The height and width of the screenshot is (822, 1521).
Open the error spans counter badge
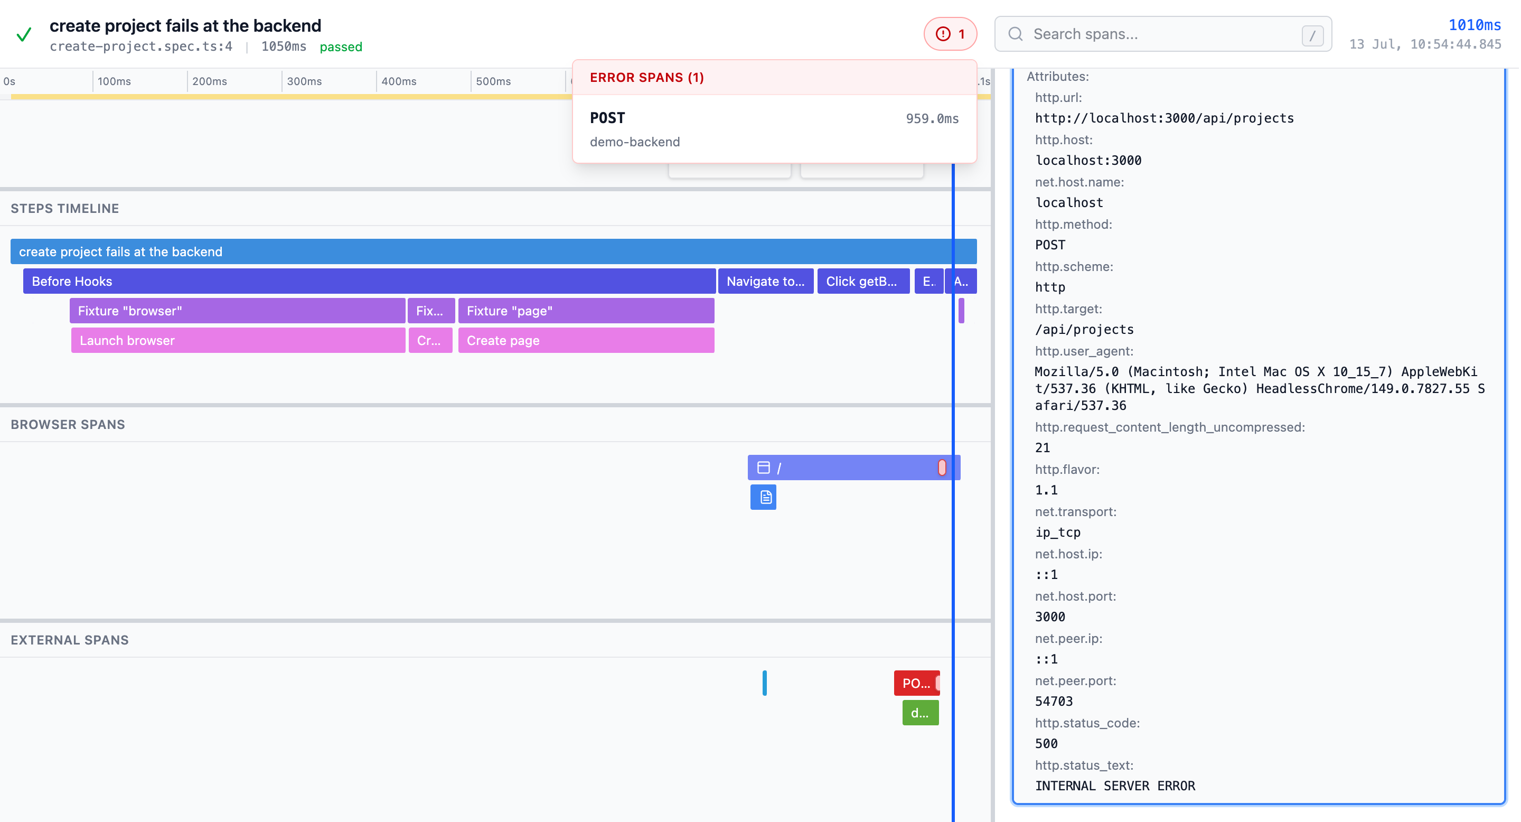pos(950,34)
